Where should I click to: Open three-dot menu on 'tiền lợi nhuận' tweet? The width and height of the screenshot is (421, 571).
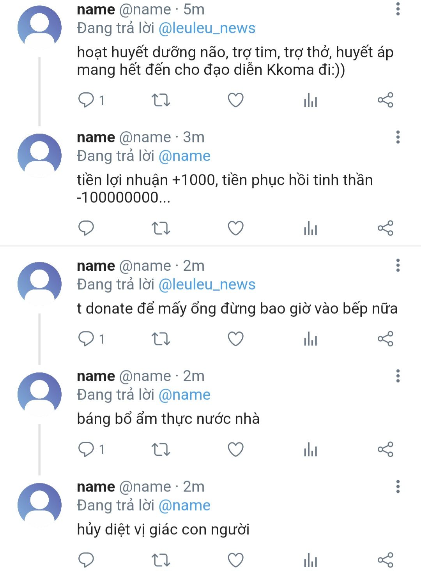point(398,137)
